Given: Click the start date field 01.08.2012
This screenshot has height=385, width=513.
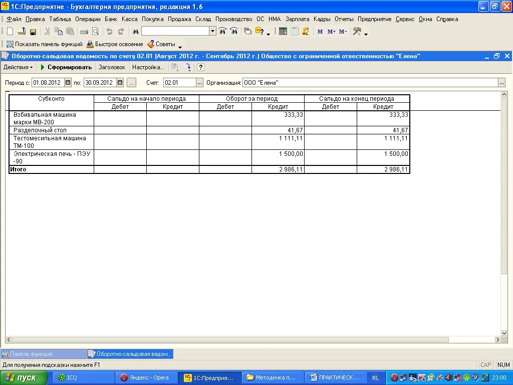Looking at the screenshot, I should tap(48, 83).
